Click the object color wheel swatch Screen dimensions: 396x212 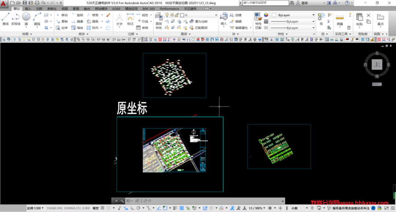click(266, 15)
